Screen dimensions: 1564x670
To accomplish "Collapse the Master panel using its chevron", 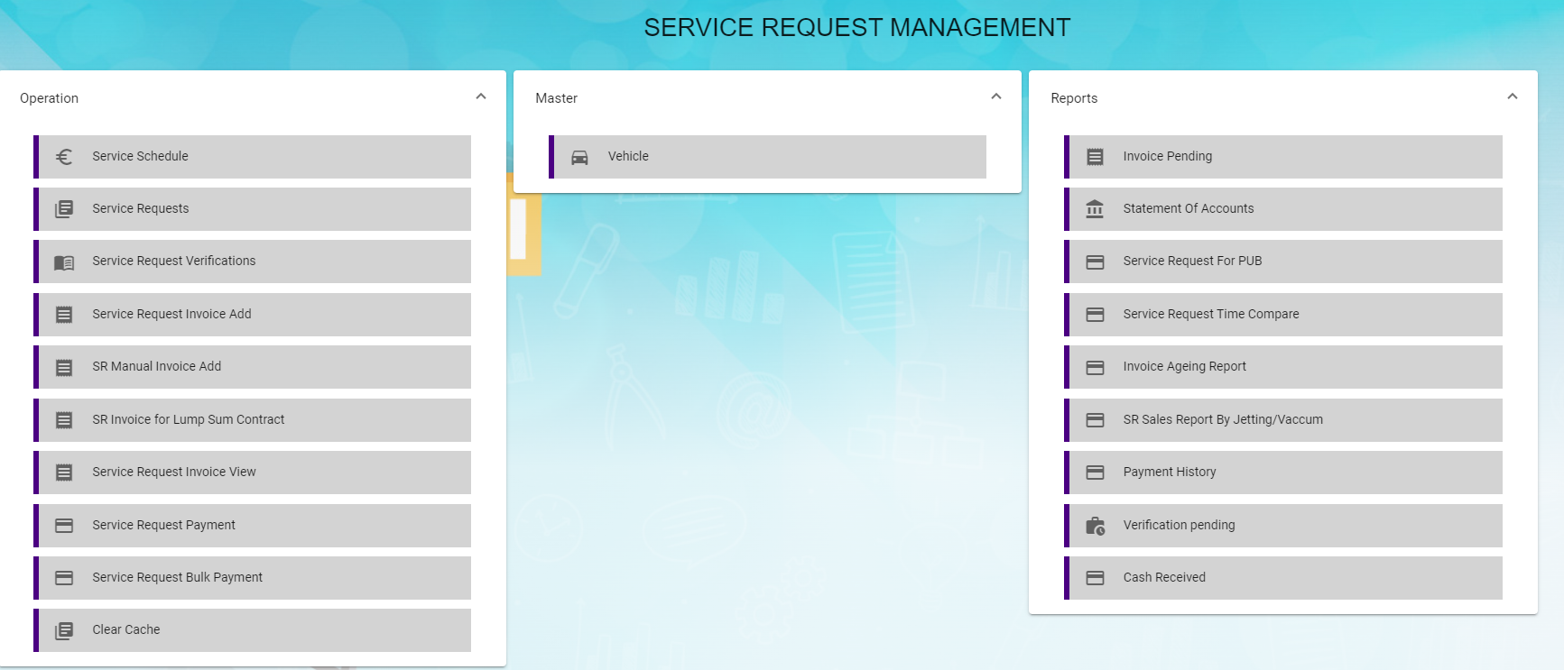I will pos(996,96).
